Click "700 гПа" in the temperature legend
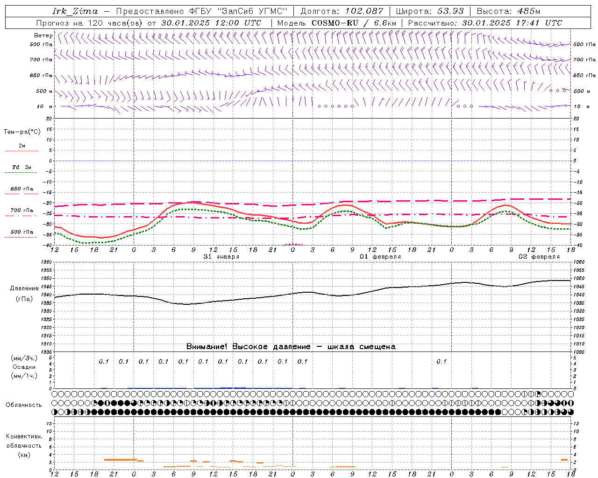Image resolution: width=598 pixels, height=478 pixels. pos(21,211)
